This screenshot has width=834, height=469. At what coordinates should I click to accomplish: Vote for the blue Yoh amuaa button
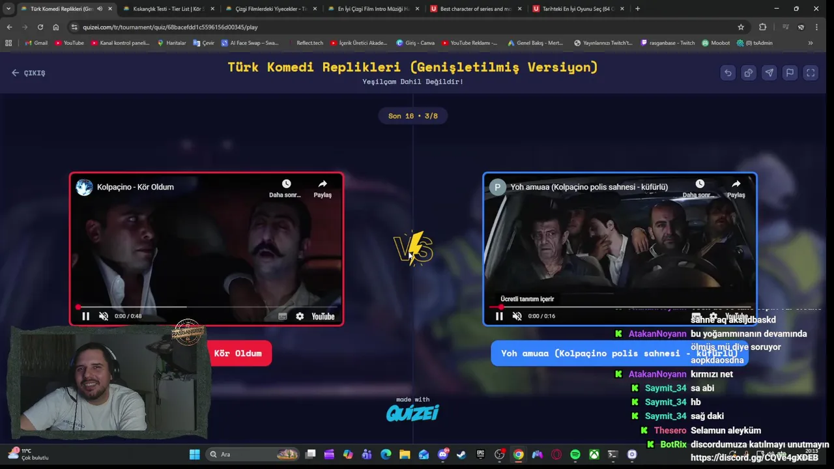click(619, 353)
